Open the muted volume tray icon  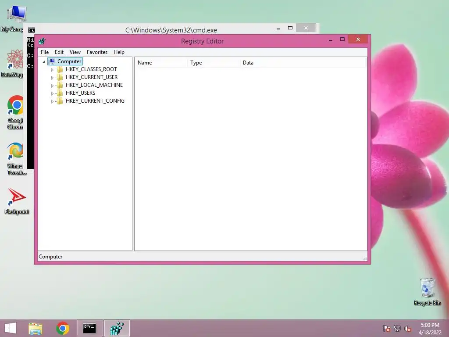click(x=408, y=328)
